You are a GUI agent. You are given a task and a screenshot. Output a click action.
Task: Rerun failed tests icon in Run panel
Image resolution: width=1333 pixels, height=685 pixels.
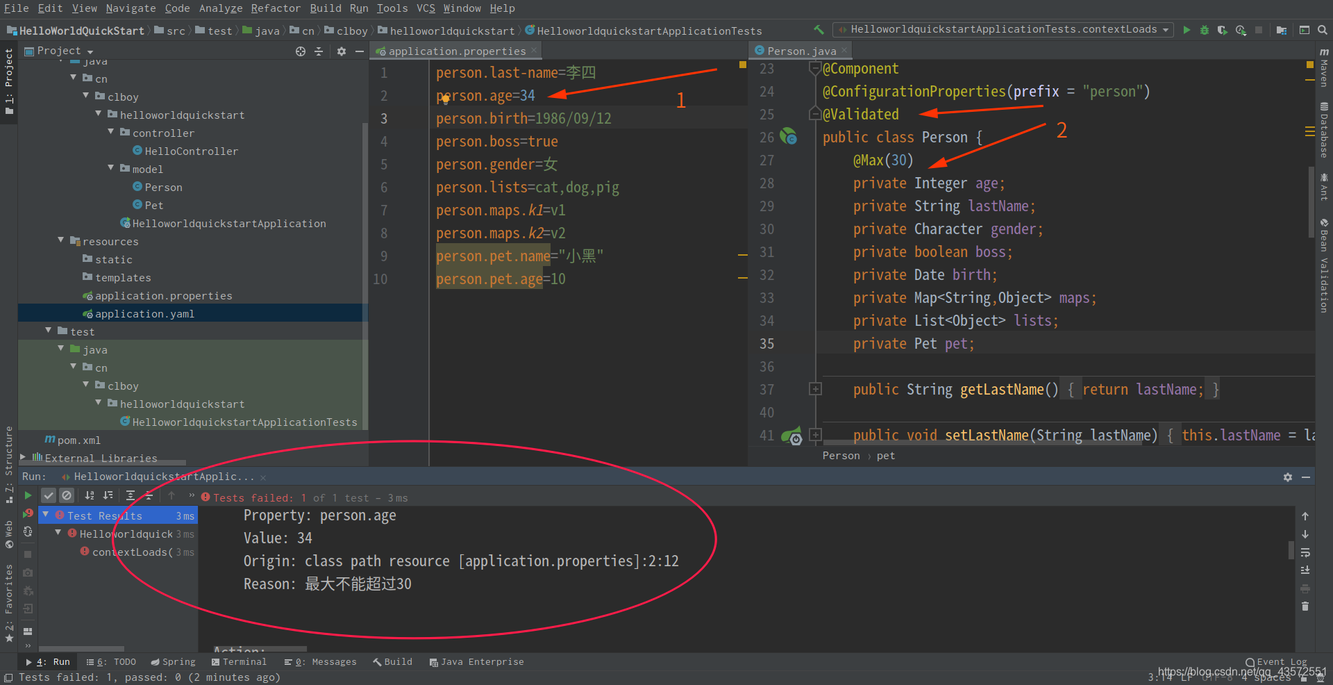[x=28, y=513]
